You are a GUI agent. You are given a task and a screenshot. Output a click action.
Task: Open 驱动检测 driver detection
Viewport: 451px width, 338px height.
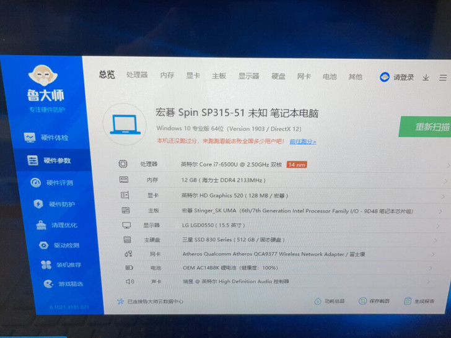pos(59,245)
